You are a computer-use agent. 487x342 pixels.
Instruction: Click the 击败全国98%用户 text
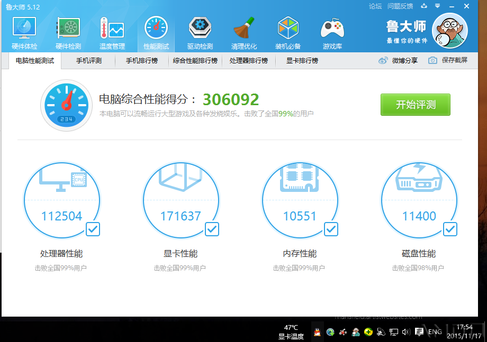tap(418, 268)
